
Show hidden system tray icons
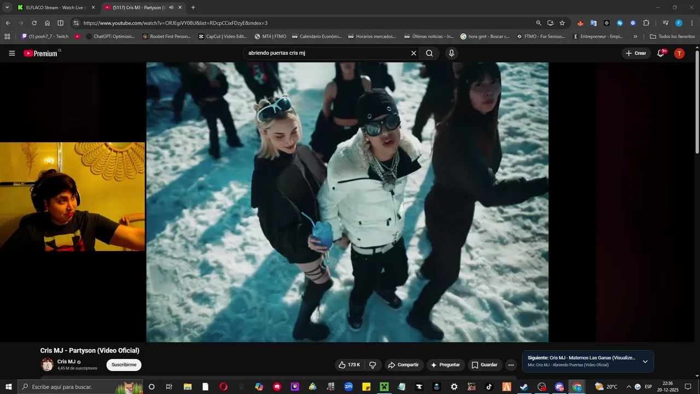628,387
